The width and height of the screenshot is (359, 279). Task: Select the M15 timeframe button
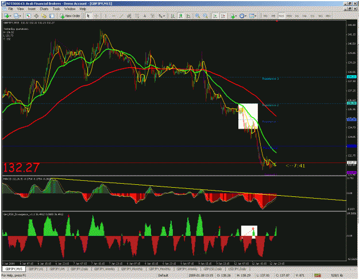point(281,16)
